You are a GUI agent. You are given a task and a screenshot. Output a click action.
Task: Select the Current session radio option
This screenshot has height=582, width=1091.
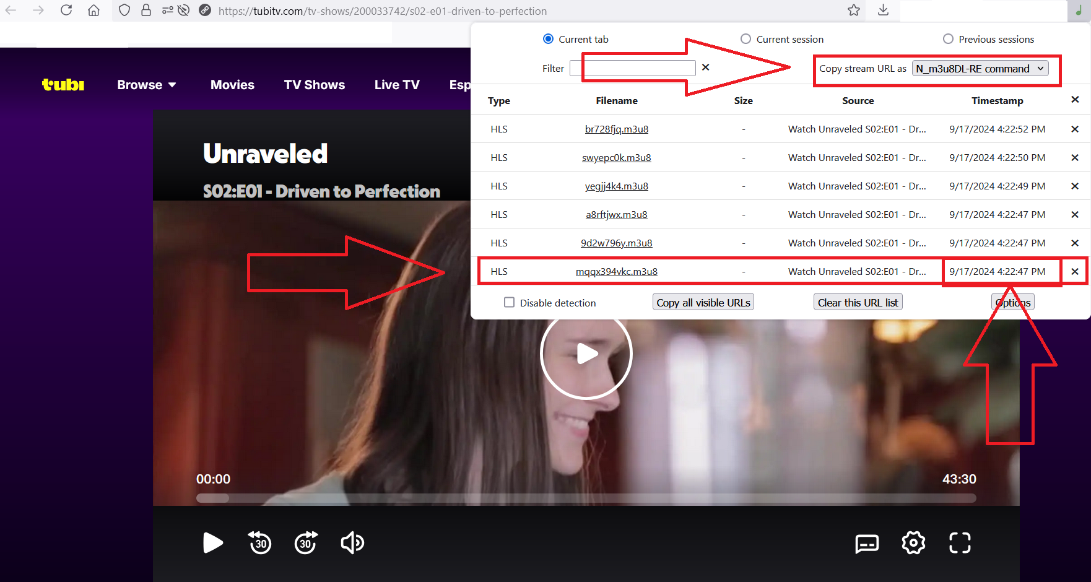(x=745, y=39)
